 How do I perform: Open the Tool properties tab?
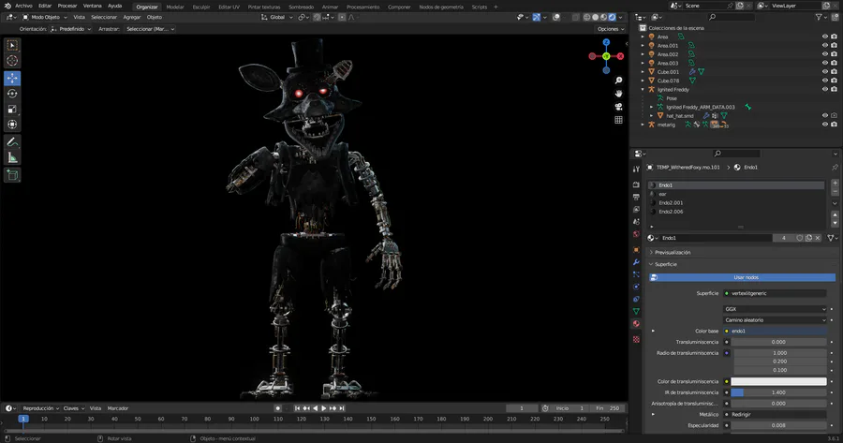click(636, 169)
